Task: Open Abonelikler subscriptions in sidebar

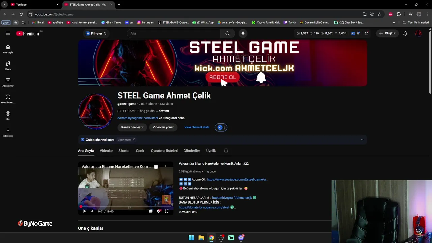Action: [8, 82]
